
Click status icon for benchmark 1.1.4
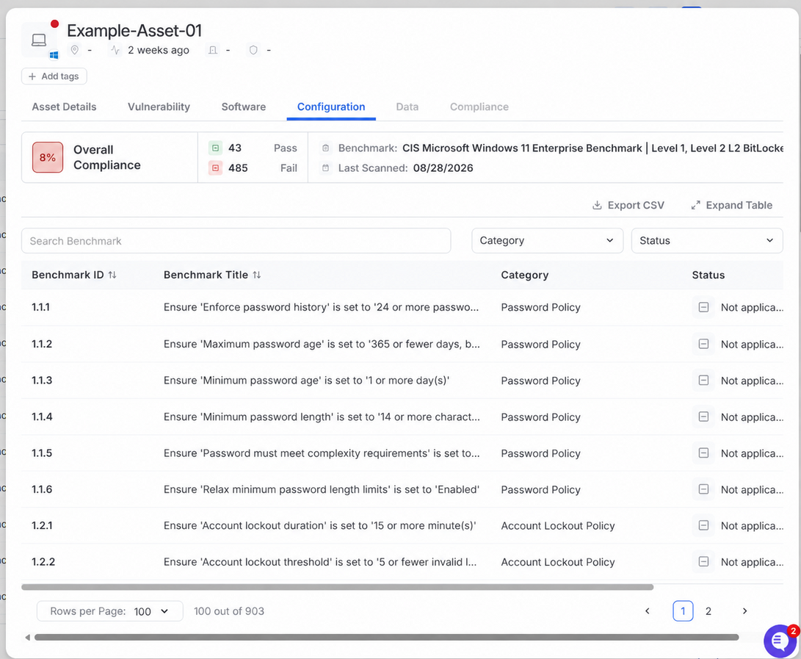pos(703,417)
